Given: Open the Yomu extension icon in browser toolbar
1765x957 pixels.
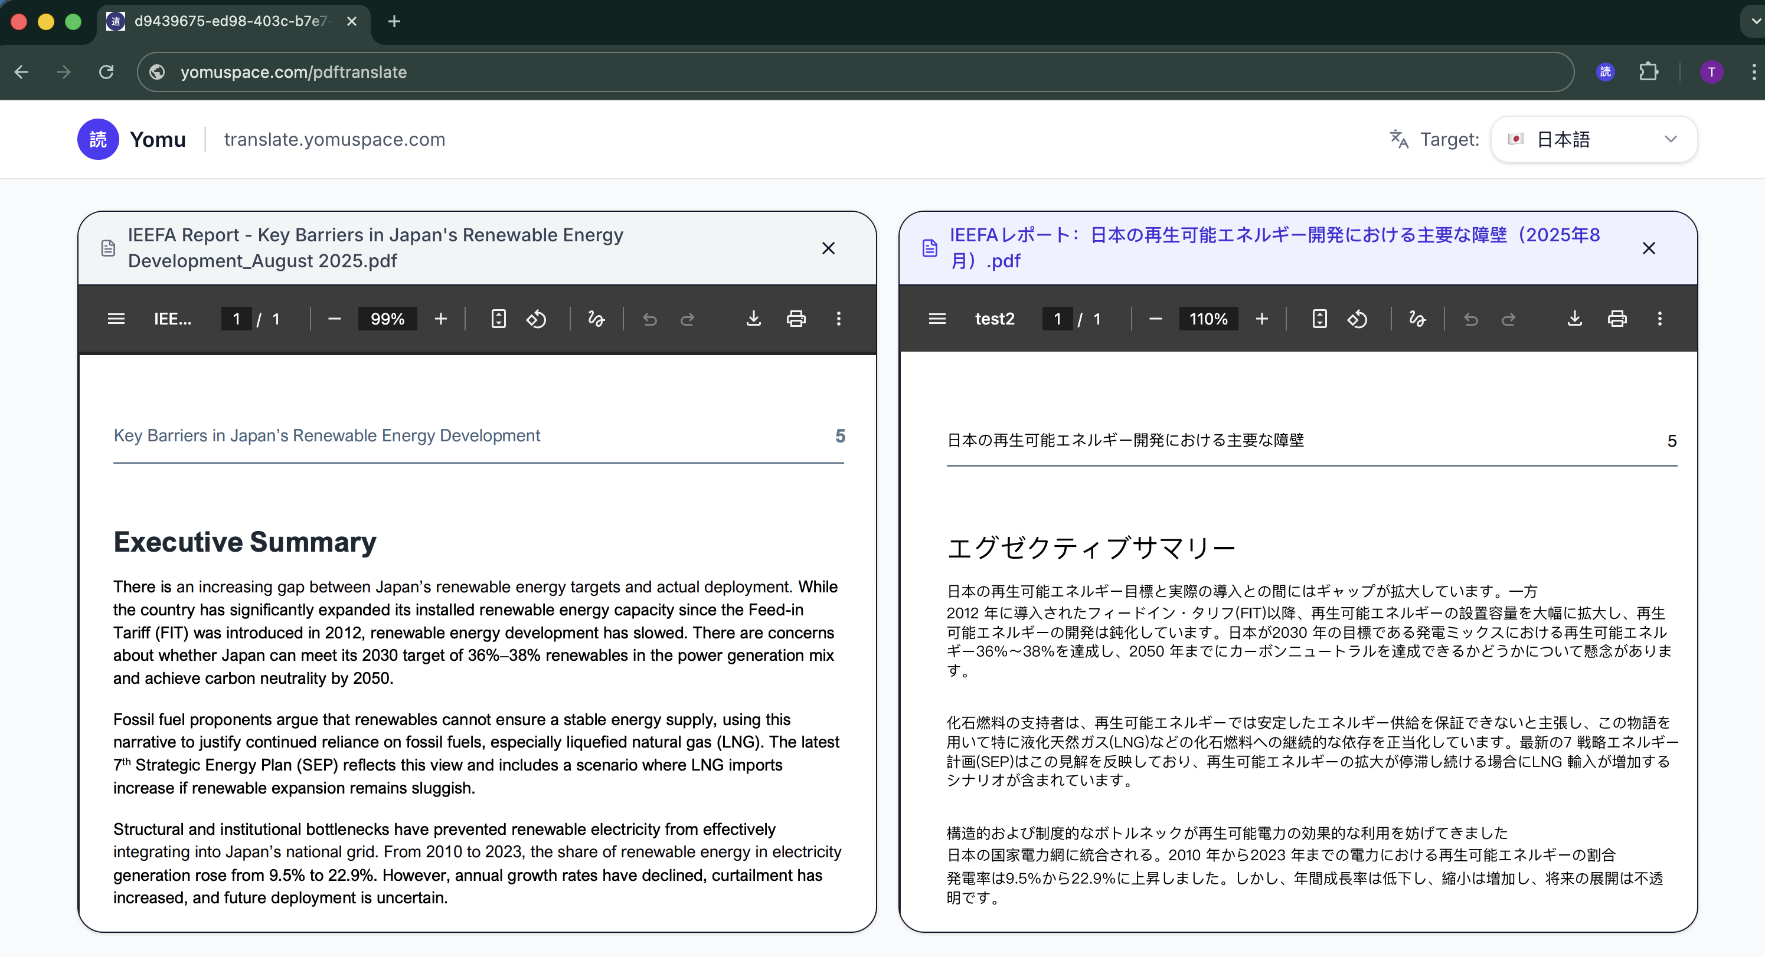Looking at the screenshot, I should (1606, 72).
